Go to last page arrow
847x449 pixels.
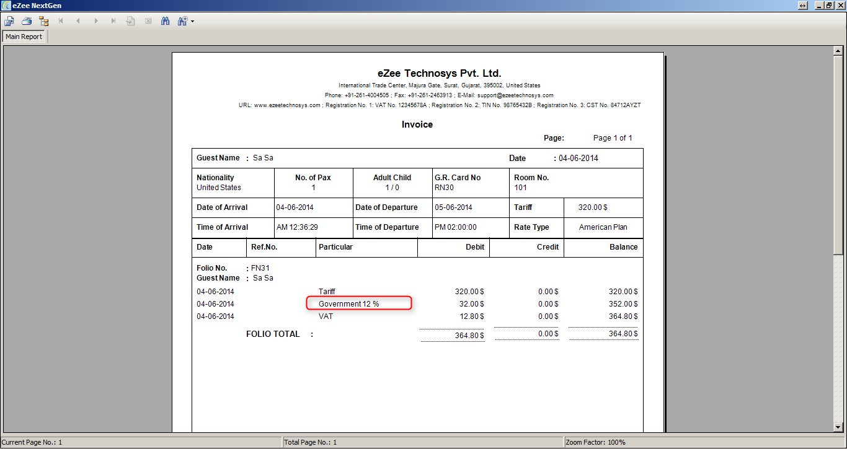pyautogui.click(x=113, y=21)
